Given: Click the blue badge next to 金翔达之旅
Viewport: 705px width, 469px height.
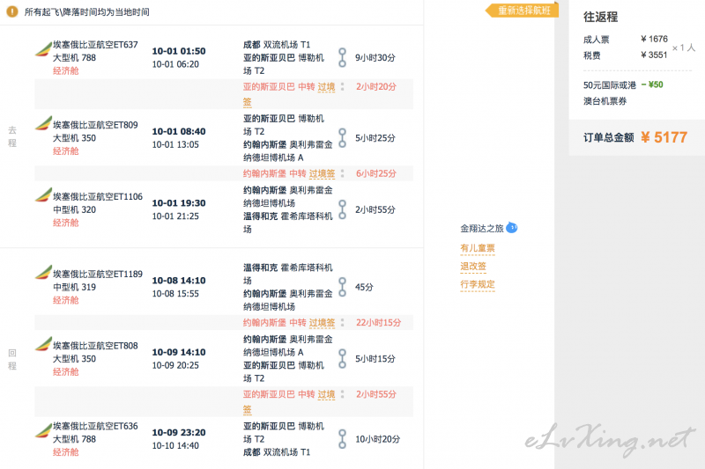Looking at the screenshot, I should (x=512, y=228).
